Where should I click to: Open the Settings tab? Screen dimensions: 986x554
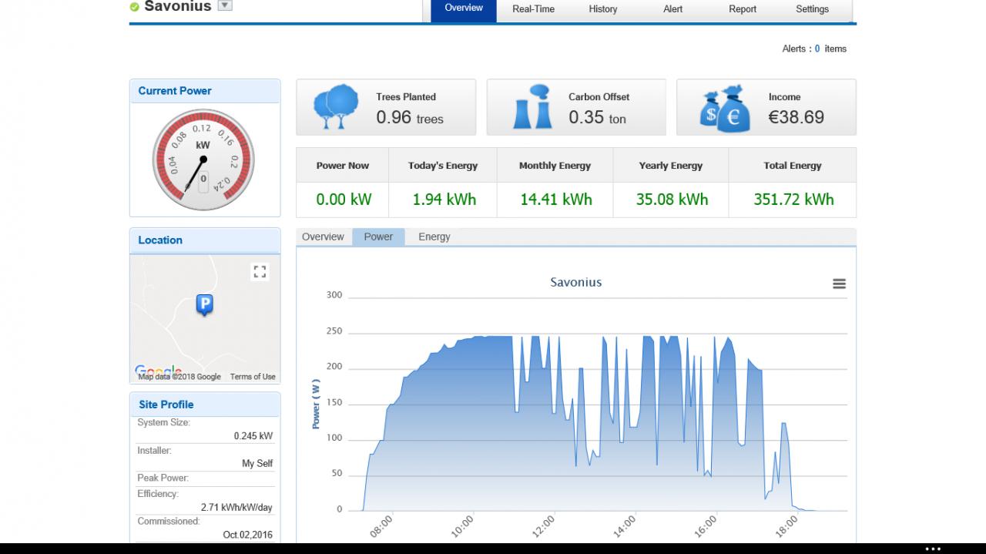[812, 9]
